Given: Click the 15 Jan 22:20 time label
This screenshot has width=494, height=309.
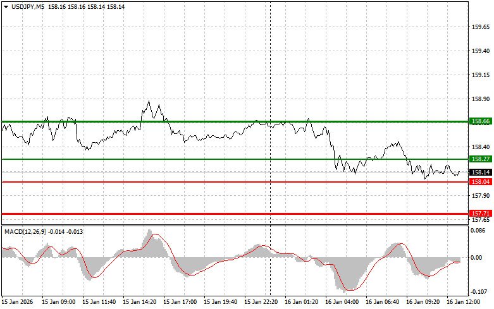Looking at the screenshot, I should coord(261,302).
